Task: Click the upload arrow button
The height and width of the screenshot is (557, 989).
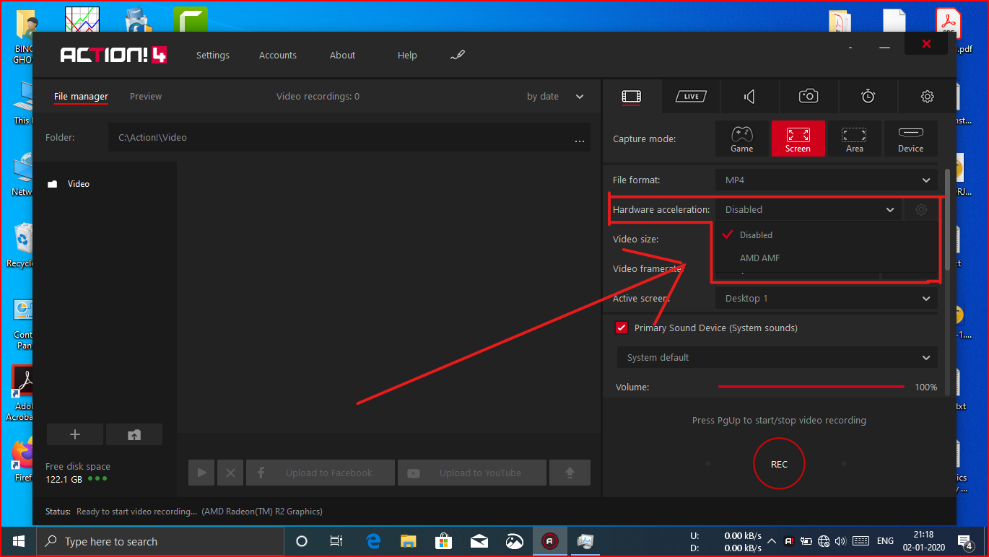Action: pyautogui.click(x=570, y=473)
